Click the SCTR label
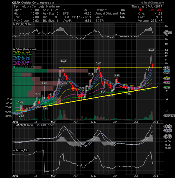Viewport: 175px width, 178px height. tap(100, 21)
